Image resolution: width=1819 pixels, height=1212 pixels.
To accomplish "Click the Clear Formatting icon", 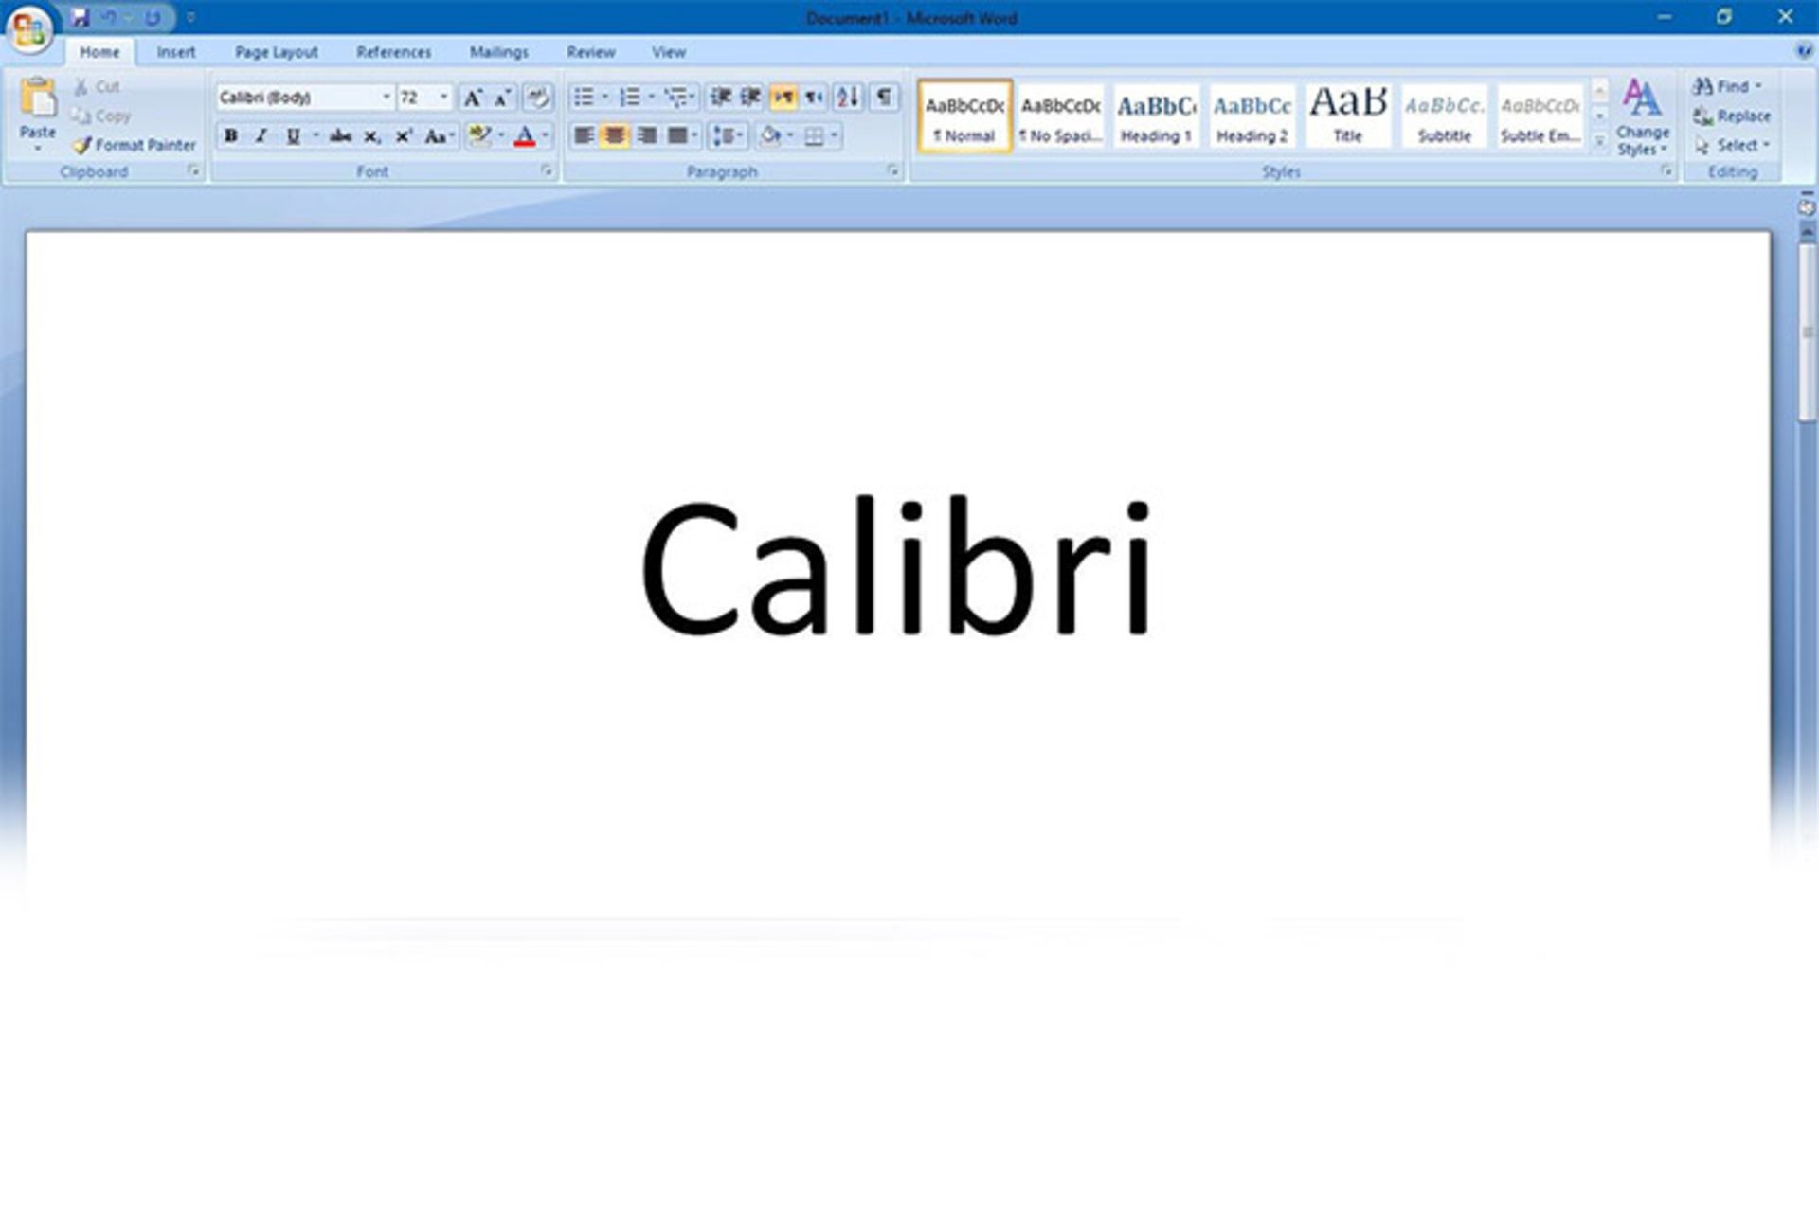I will click(537, 98).
